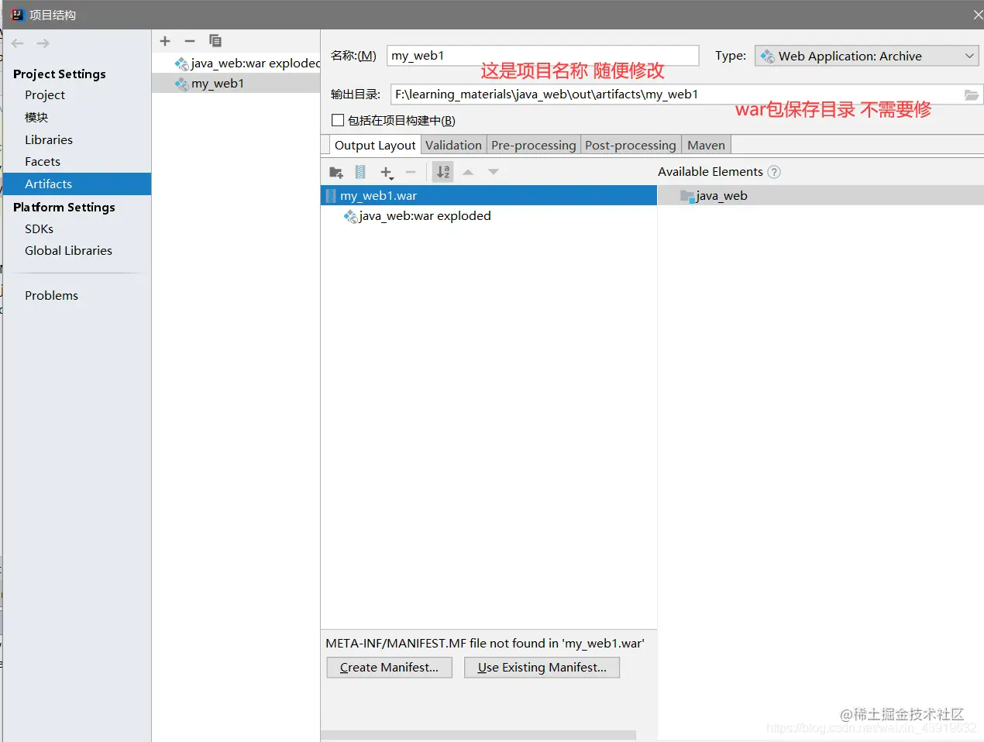Remove element from output layout tree
Image resolution: width=984 pixels, height=742 pixels.
point(411,172)
